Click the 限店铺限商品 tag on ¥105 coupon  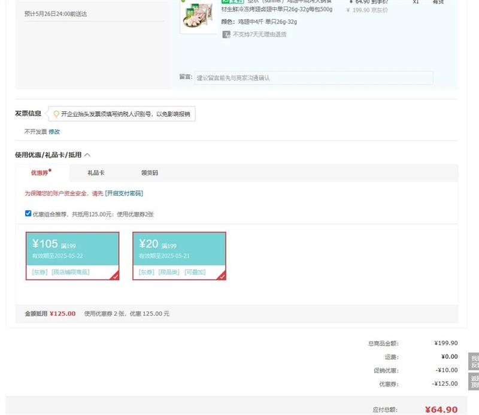click(x=71, y=272)
